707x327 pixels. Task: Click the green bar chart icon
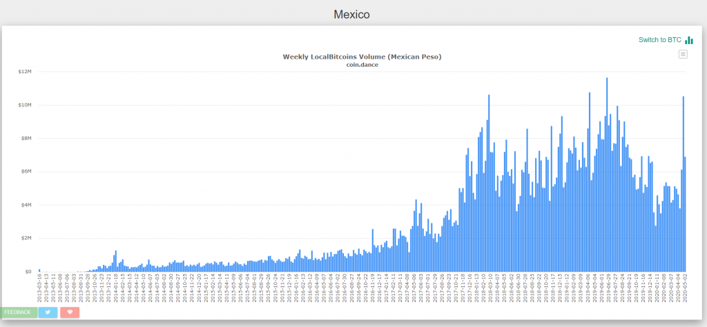pyautogui.click(x=688, y=40)
